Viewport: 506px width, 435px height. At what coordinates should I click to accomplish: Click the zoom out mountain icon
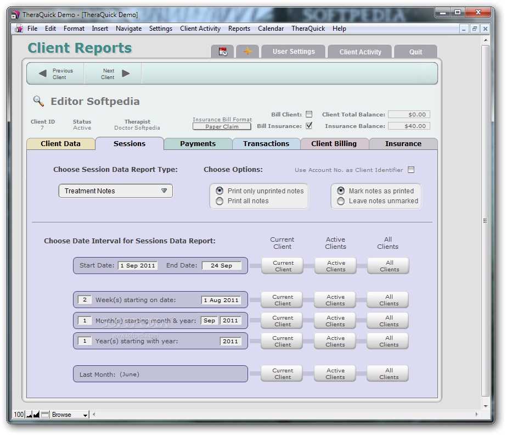(29, 415)
